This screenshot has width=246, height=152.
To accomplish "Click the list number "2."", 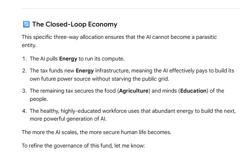I will tap(25, 71).
